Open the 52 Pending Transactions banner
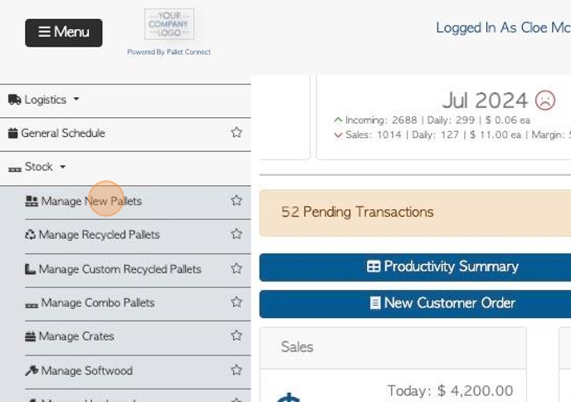 415,213
